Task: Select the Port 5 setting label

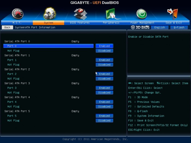Action: pos(12,116)
